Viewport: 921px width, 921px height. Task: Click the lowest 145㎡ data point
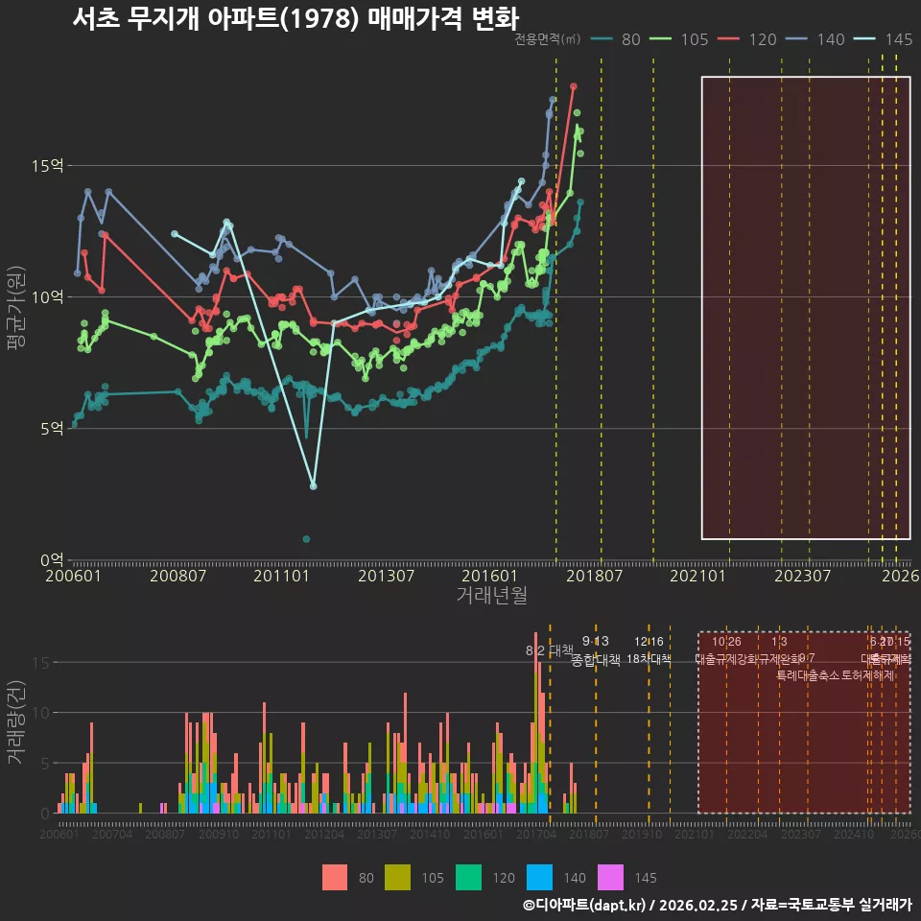pos(313,486)
